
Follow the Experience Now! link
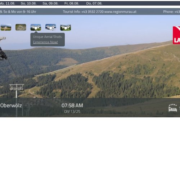tap(45, 42)
